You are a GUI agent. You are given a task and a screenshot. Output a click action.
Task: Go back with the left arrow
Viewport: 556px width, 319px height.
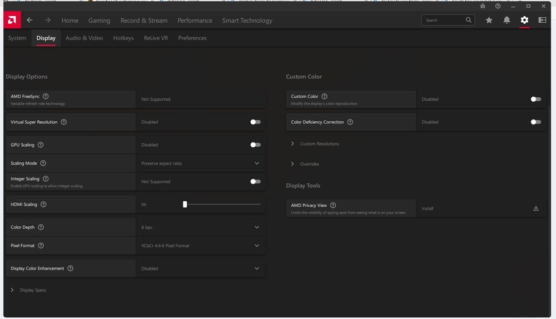pyautogui.click(x=29, y=21)
